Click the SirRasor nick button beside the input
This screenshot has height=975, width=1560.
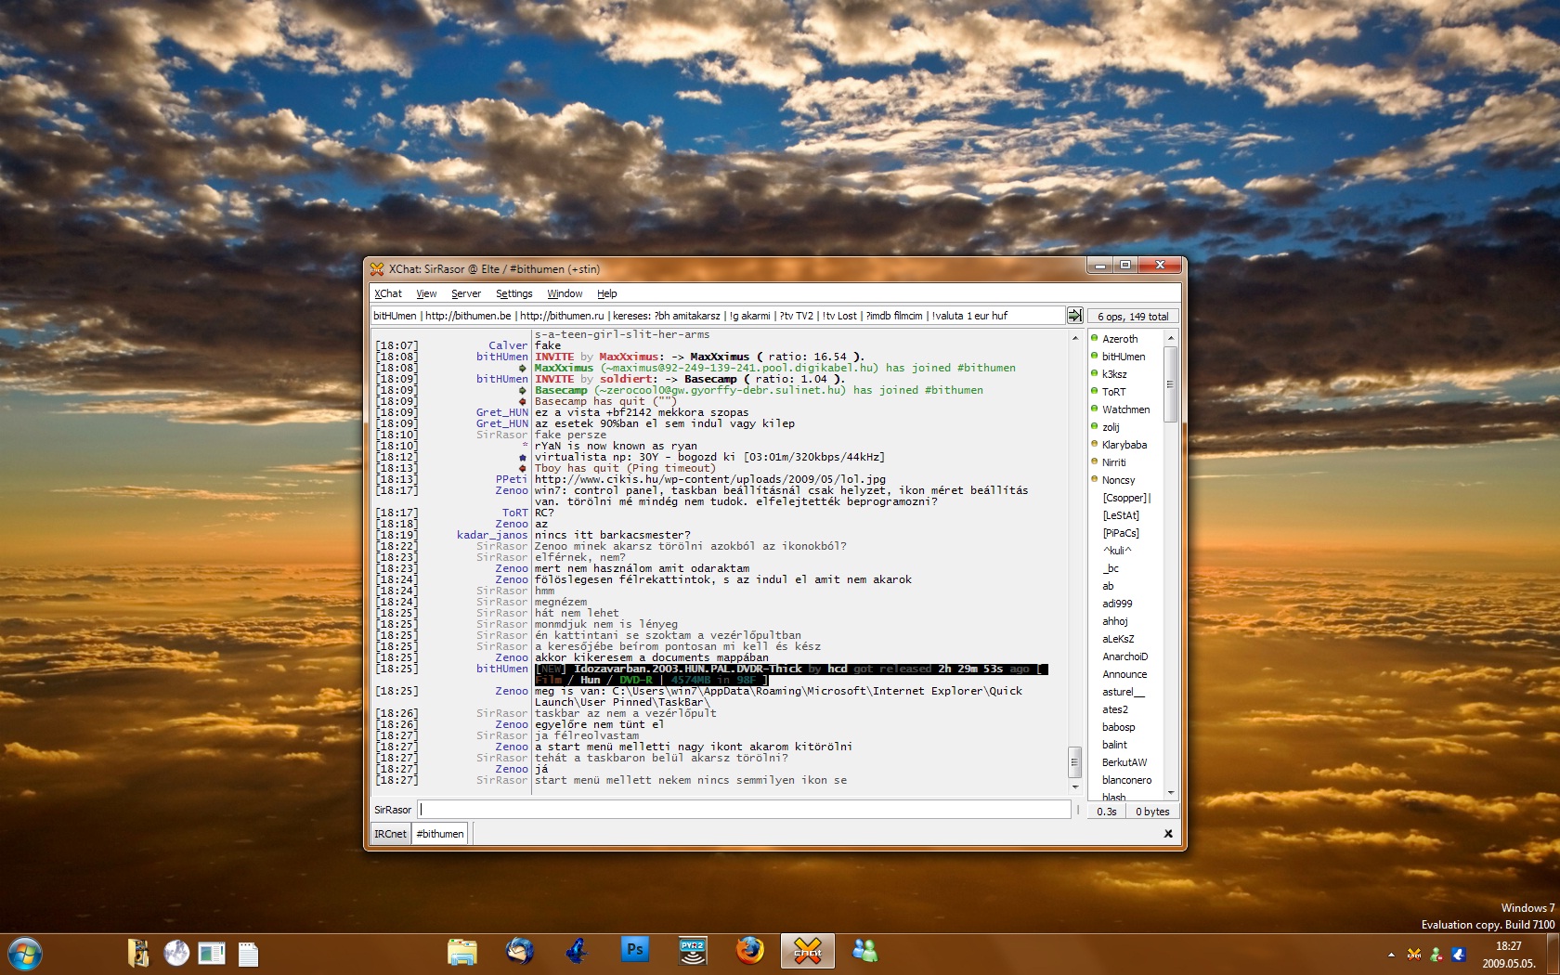pos(393,810)
